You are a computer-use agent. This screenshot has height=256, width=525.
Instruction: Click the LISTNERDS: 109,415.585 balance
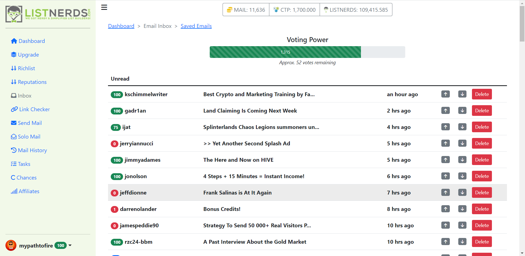[x=356, y=10]
